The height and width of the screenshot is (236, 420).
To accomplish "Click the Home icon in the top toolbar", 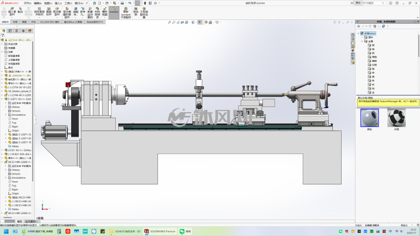I will pos(94,3).
